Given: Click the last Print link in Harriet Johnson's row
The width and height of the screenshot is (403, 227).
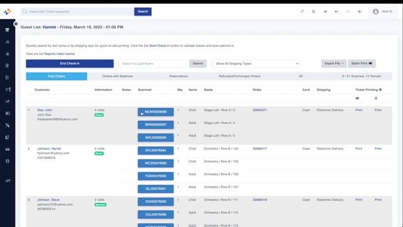Looking at the screenshot, I should (378, 149).
